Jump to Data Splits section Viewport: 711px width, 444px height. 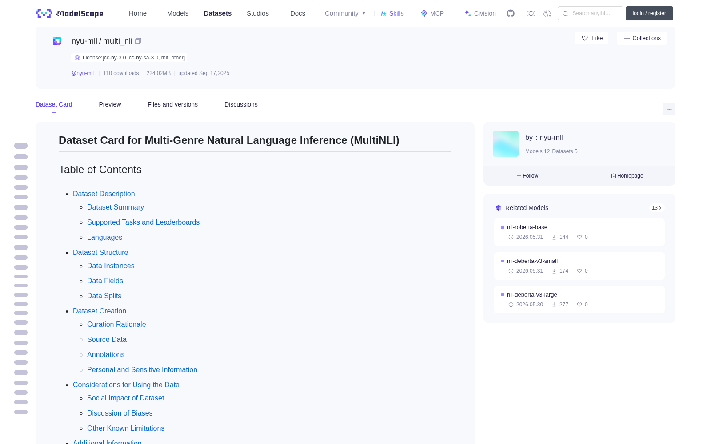pos(104,296)
